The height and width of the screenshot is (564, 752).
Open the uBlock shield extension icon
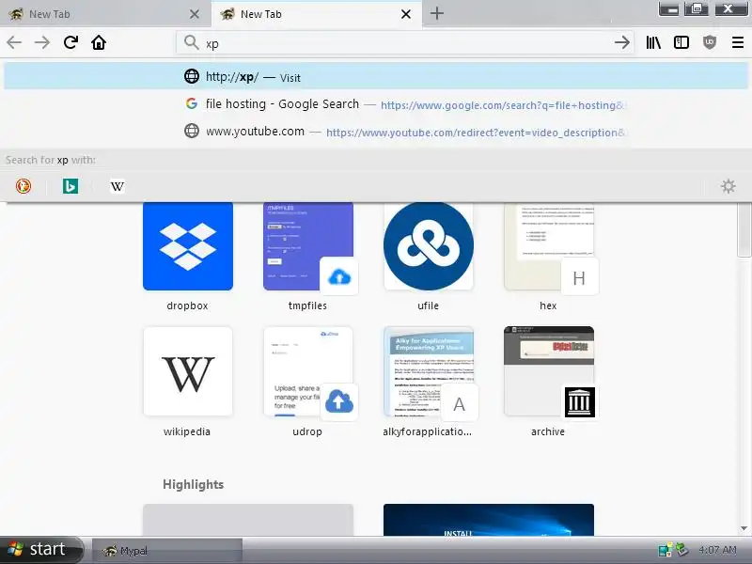[x=710, y=42]
